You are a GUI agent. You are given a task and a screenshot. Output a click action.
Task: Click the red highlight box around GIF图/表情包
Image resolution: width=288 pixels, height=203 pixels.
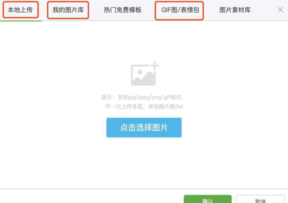(x=179, y=10)
